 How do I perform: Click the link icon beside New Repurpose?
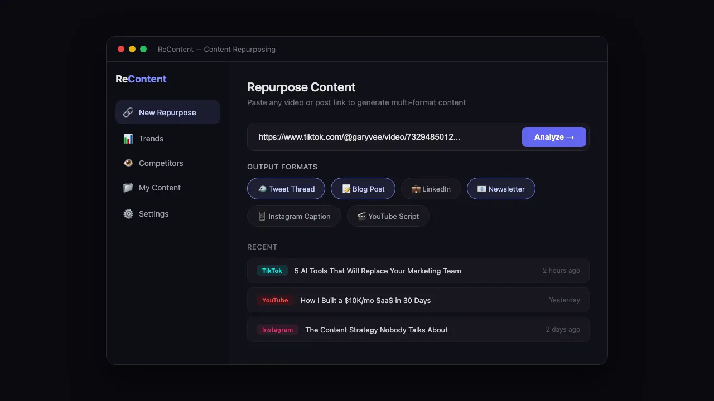(128, 112)
